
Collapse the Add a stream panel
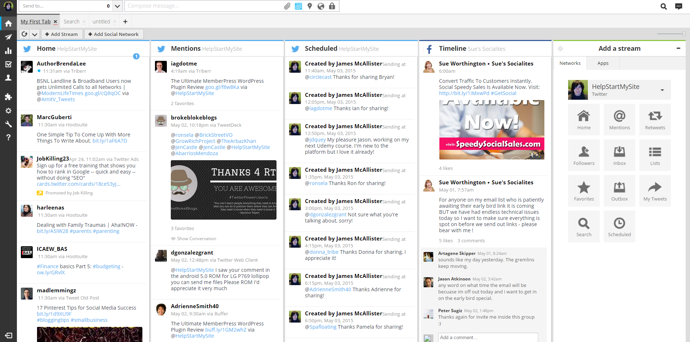[x=678, y=48]
